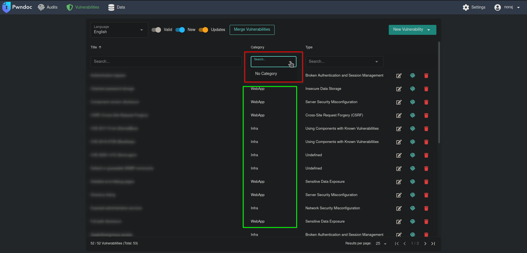Click the Pwndoc shield logo
Viewport: 527px width, 253px height.
click(x=7, y=7)
